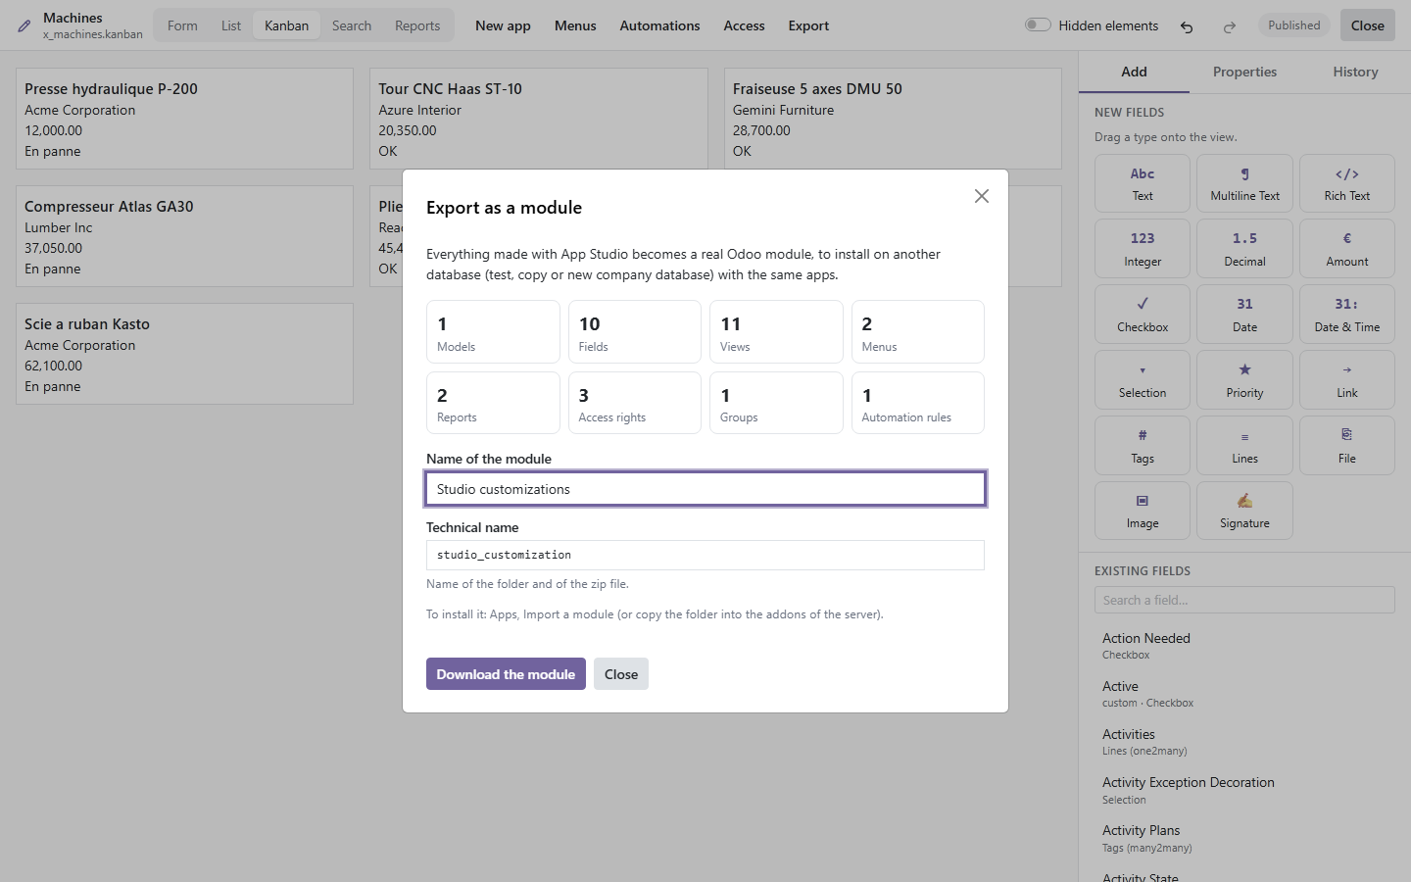
Task: Select the Checkbox field type
Action: coord(1143,315)
